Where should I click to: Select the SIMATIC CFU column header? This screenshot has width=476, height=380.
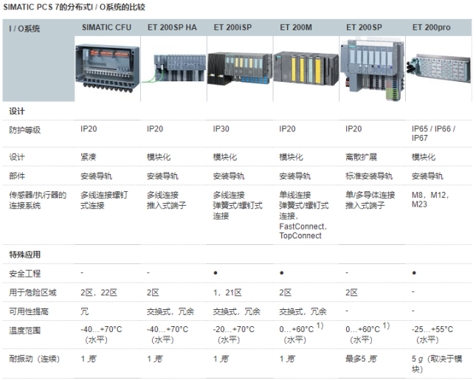(106, 27)
